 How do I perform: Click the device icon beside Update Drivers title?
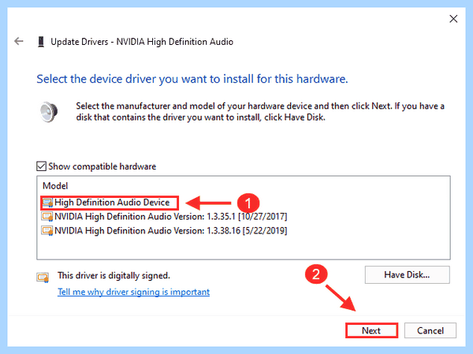click(x=41, y=42)
